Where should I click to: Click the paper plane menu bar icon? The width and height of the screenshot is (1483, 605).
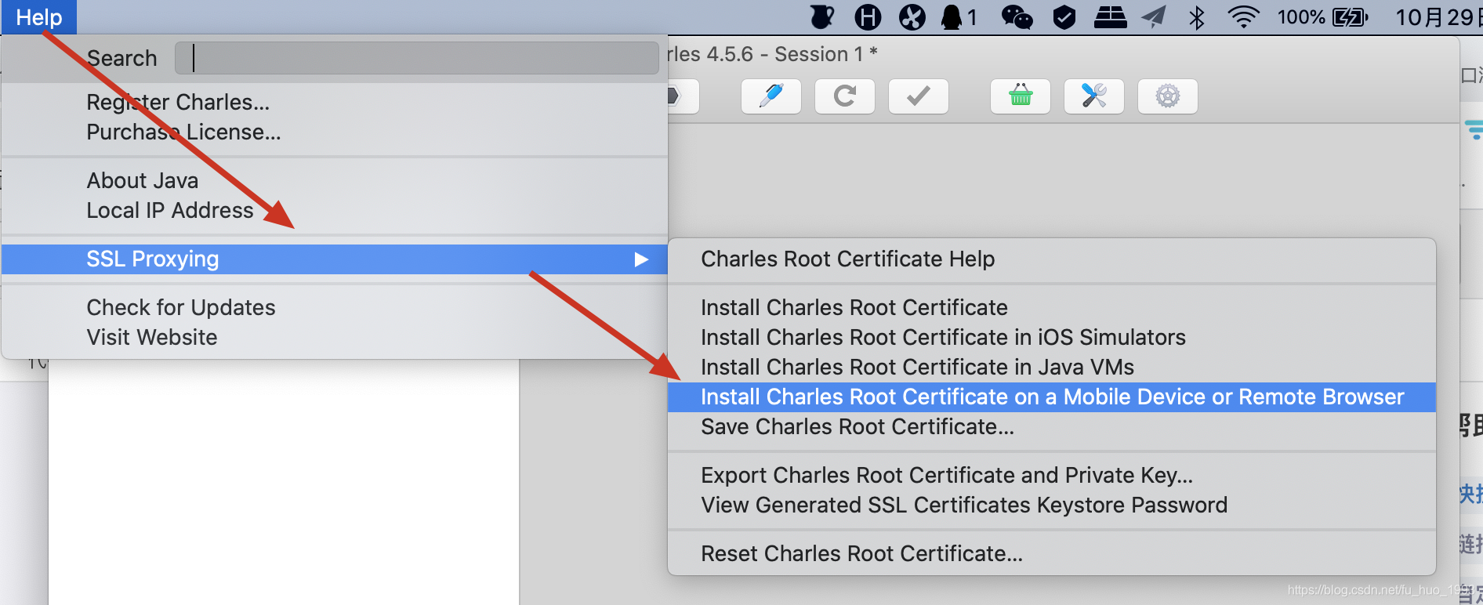point(1154,17)
